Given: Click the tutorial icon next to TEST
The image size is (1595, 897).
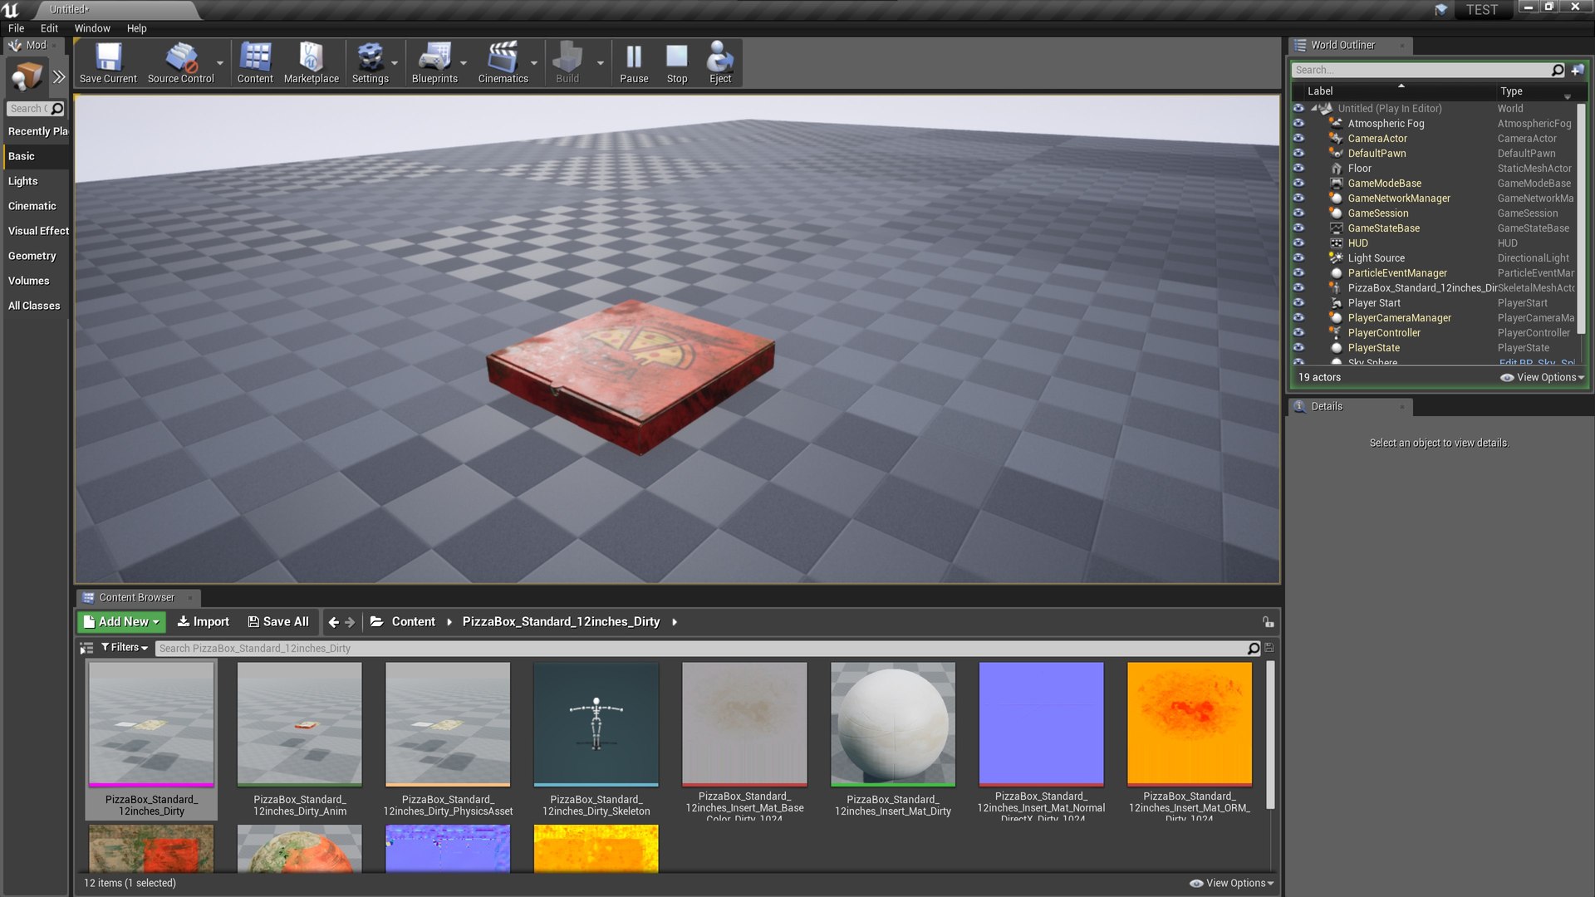Looking at the screenshot, I should (1440, 10).
